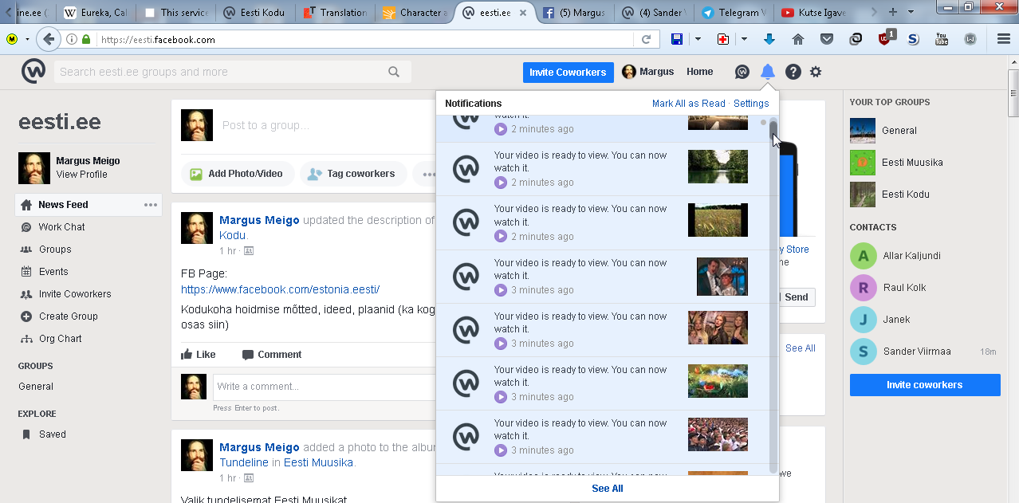Click the Like thumbs-up icon on post

click(x=187, y=355)
